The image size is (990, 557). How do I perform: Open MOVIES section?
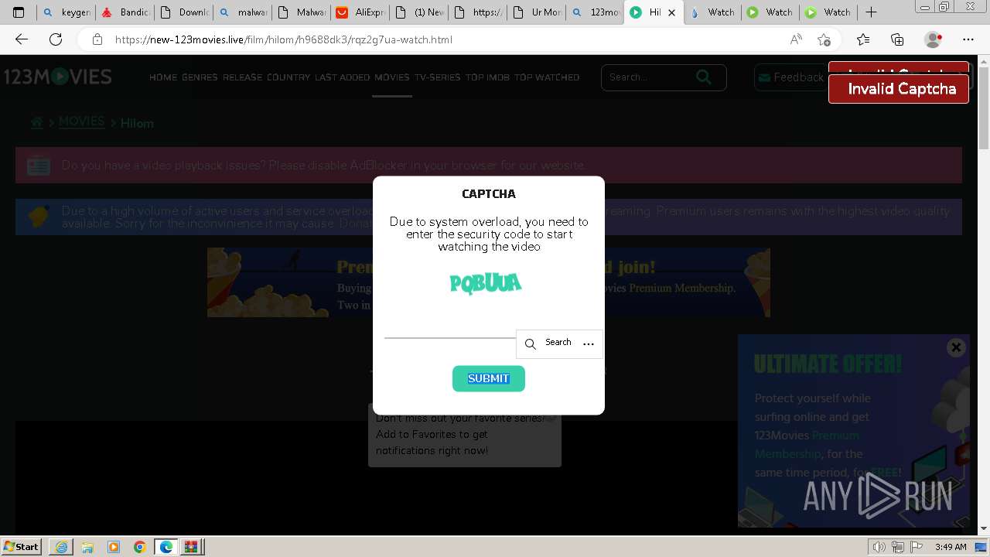(x=392, y=77)
